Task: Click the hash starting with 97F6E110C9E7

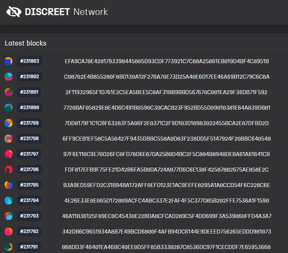Action: 167,154
